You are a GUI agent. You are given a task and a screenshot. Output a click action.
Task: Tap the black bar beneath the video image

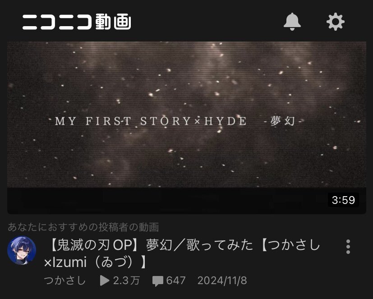click(x=187, y=201)
